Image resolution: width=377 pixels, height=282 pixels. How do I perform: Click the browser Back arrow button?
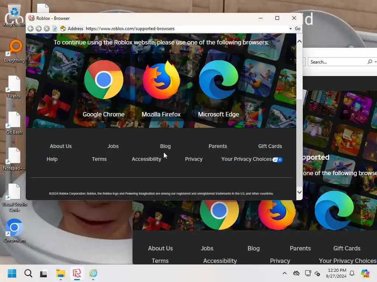pyautogui.click(x=31, y=29)
